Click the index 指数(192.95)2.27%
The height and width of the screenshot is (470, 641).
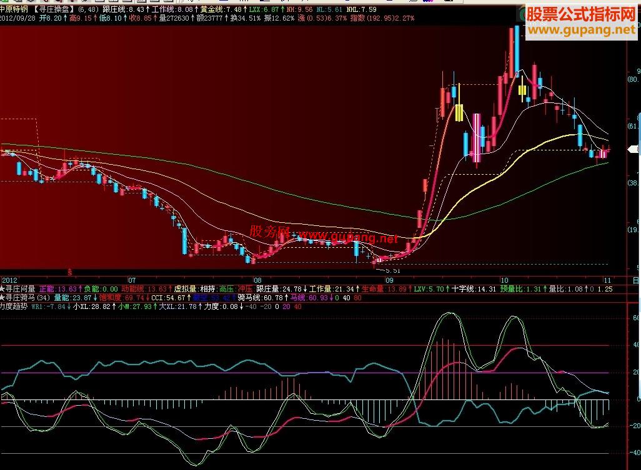382,18
